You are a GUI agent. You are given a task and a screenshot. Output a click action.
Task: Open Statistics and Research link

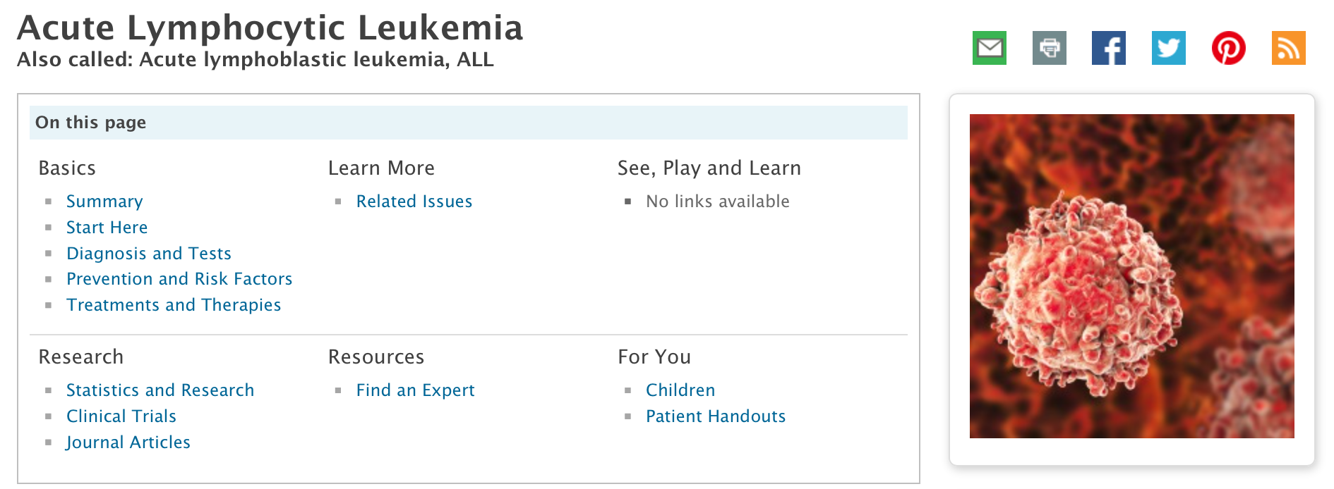(160, 390)
